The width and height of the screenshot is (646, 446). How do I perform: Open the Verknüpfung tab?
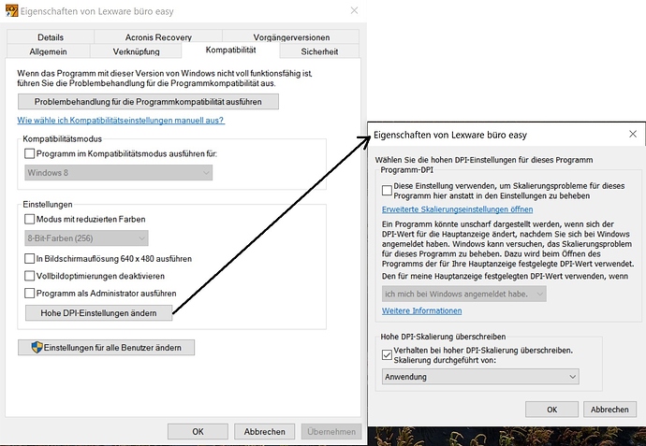(x=136, y=51)
